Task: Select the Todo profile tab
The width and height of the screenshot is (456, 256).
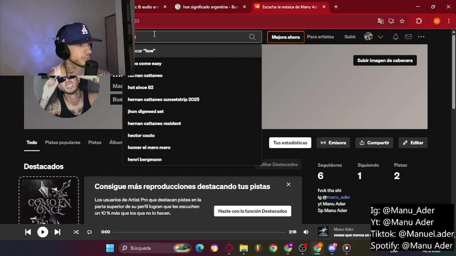Action: pyautogui.click(x=32, y=143)
